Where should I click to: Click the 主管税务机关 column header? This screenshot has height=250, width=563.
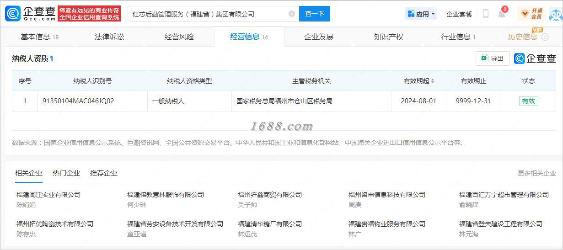[x=311, y=81]
